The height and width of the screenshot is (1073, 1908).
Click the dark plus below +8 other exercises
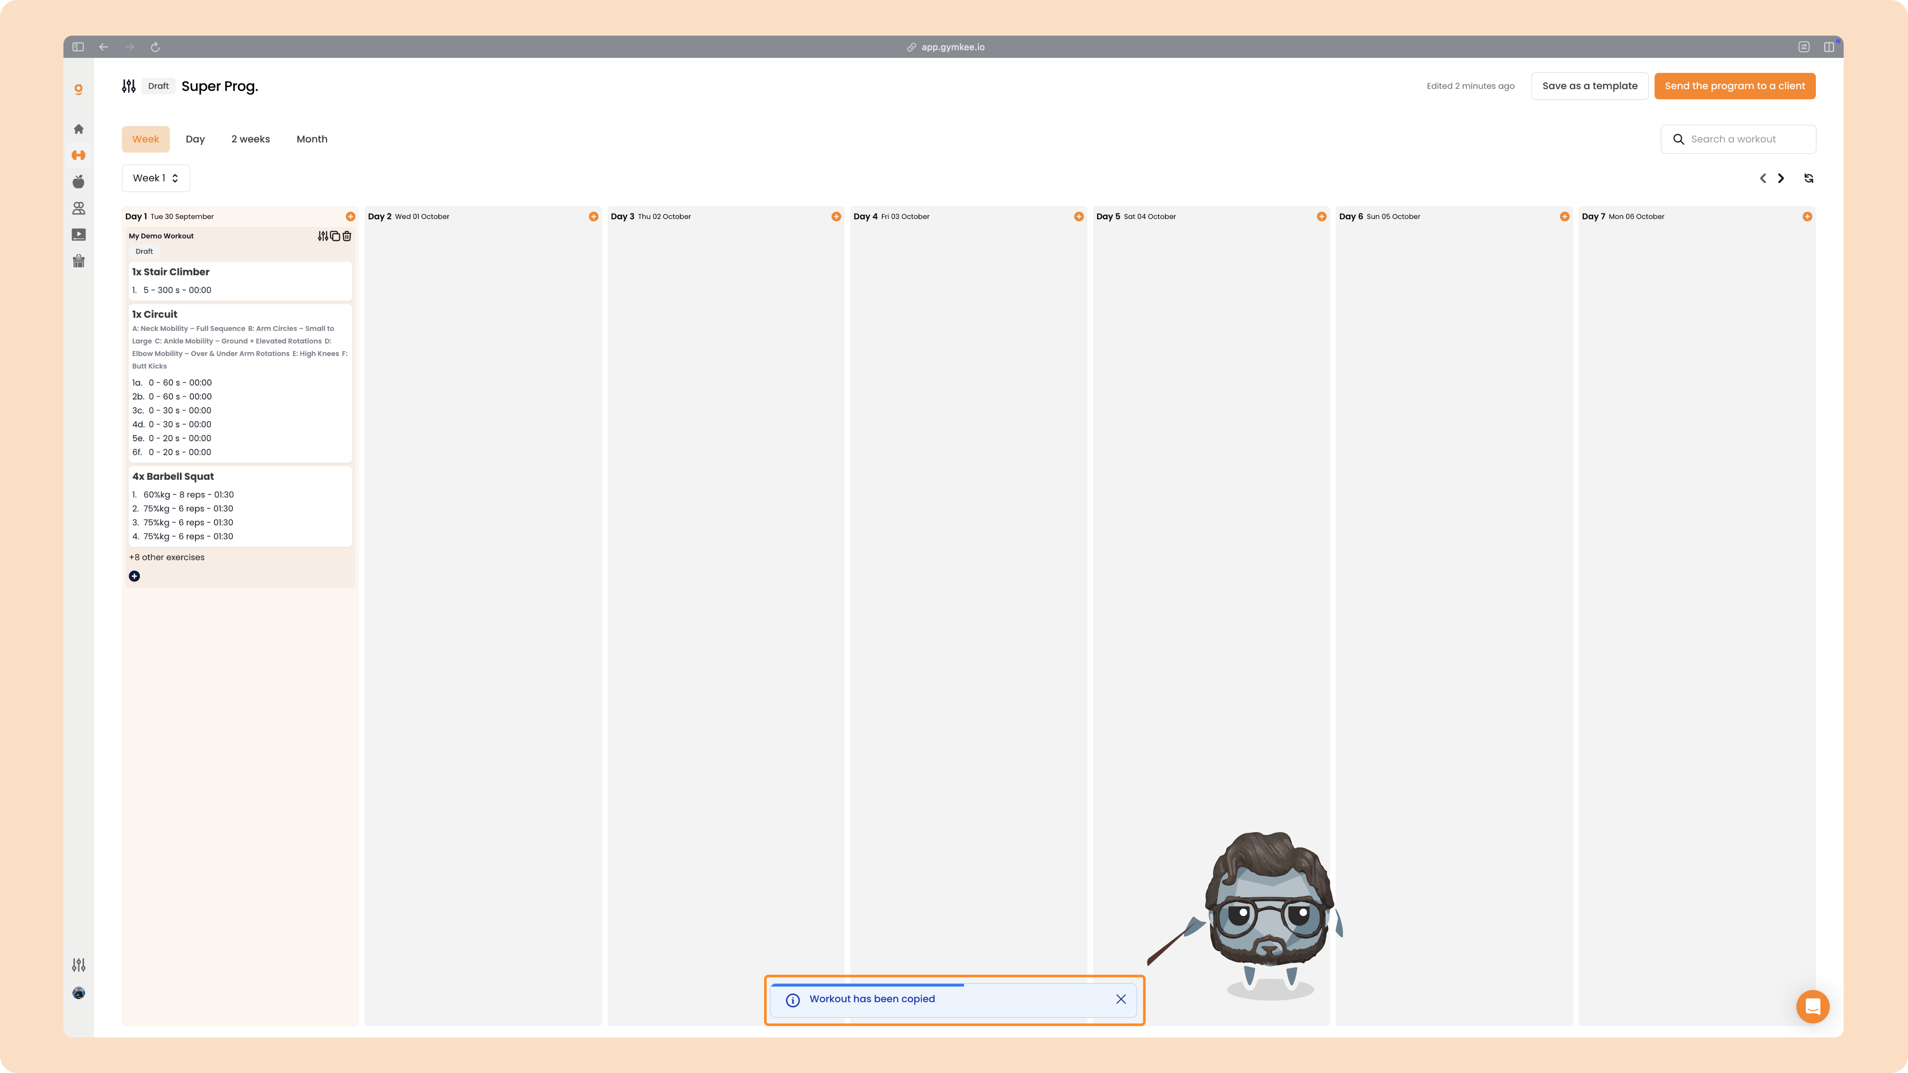[134, 576]
